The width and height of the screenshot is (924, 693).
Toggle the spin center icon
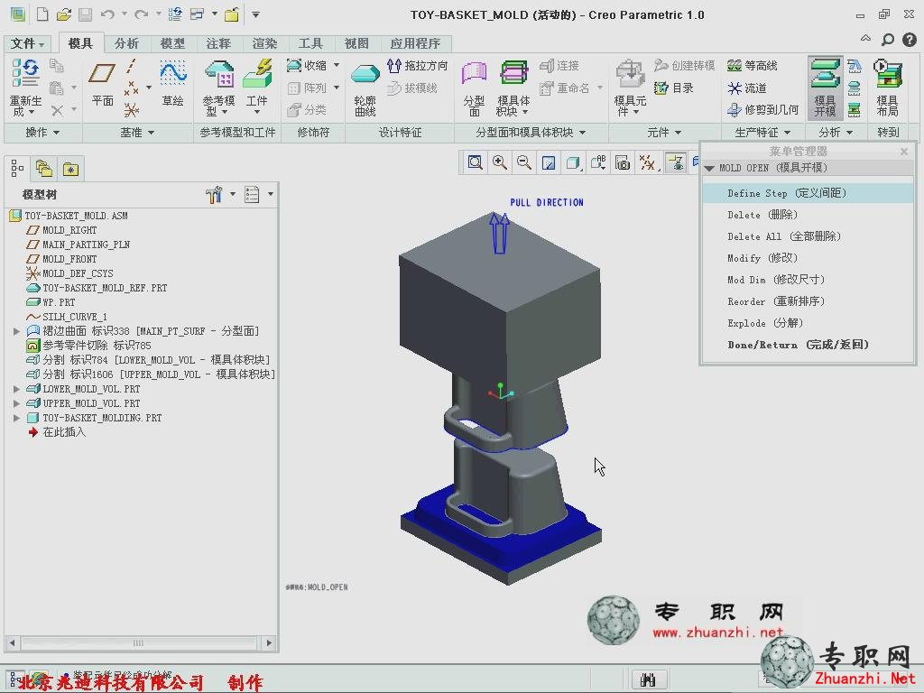point(675,162)
